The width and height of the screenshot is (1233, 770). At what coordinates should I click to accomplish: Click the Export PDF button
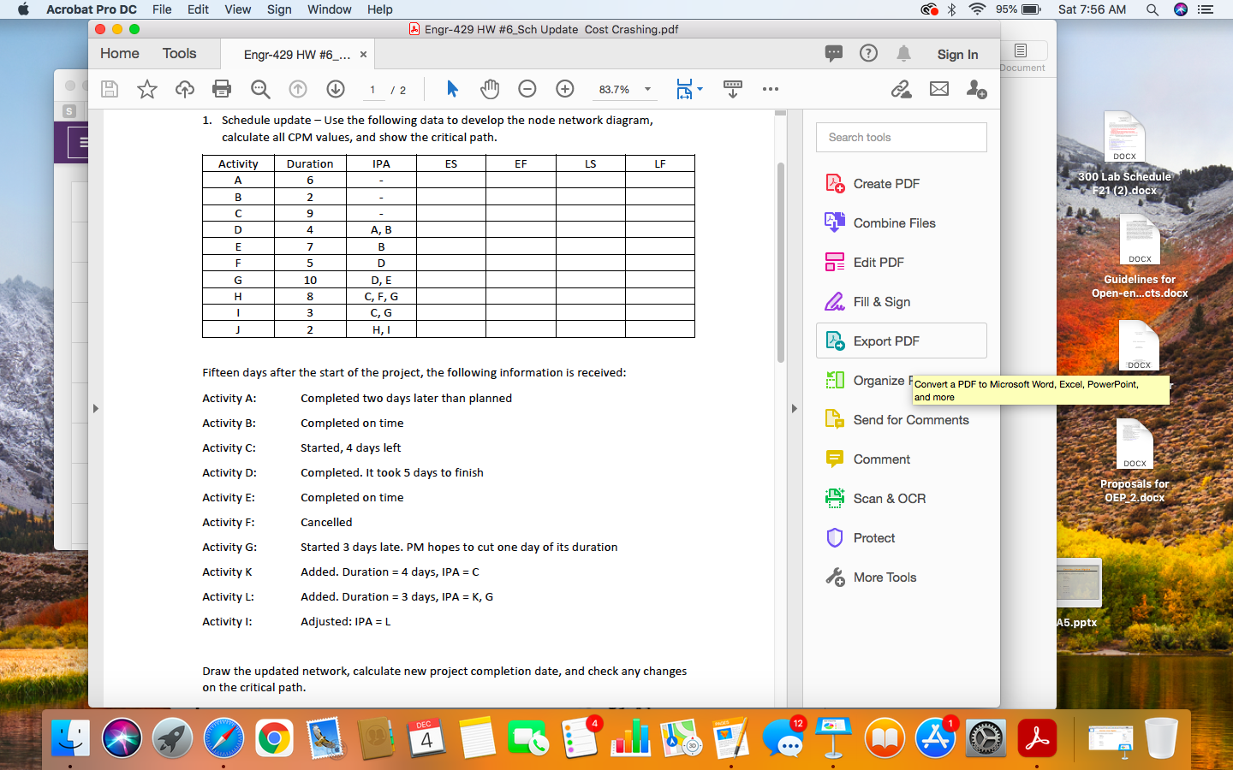click(x=887, y=341)
